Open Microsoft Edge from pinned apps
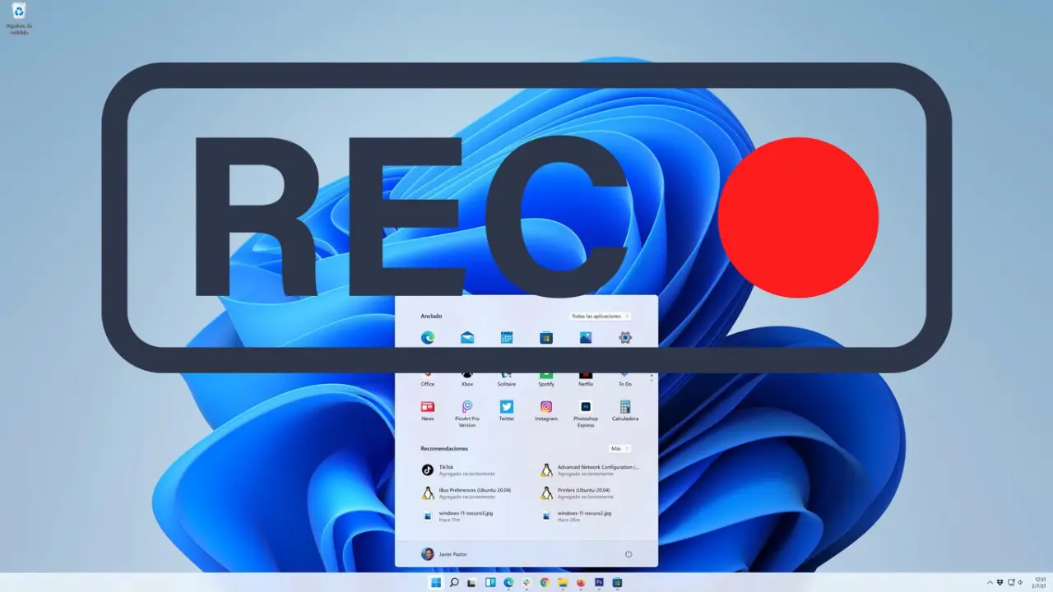1053x592 pixels. point(428,338)
